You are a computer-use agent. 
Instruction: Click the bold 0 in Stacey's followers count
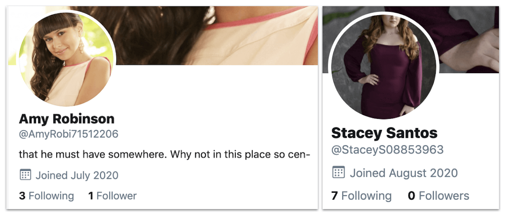[411, 196]
